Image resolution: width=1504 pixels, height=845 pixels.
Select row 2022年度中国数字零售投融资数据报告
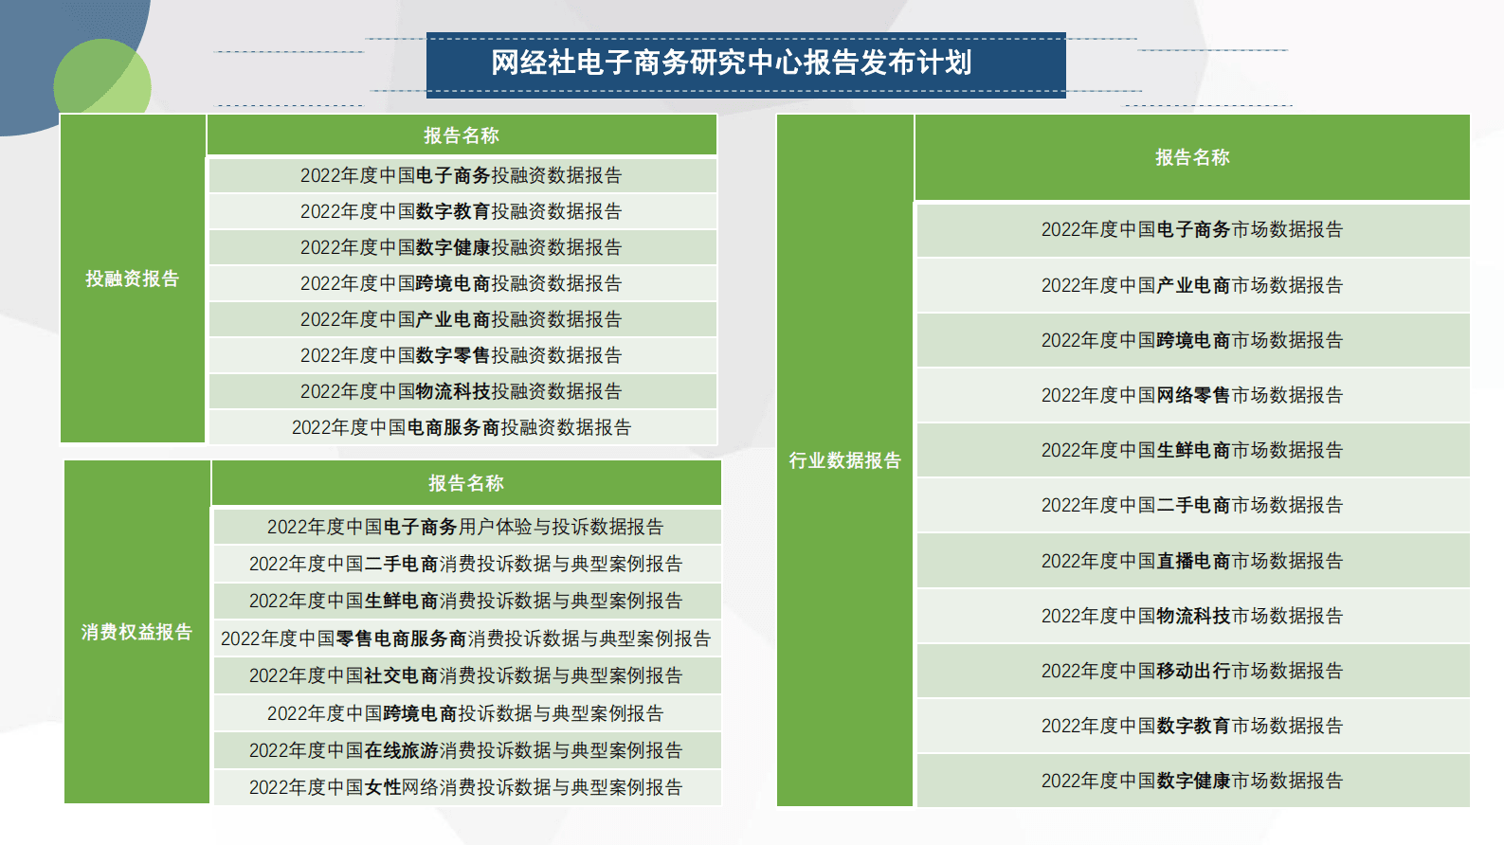[462, 355]
